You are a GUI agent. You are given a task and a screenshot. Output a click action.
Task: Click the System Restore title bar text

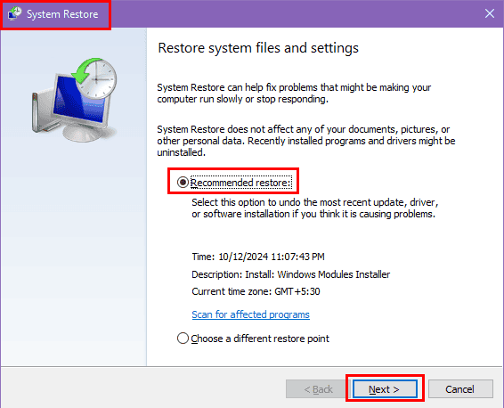pos(62,14)
